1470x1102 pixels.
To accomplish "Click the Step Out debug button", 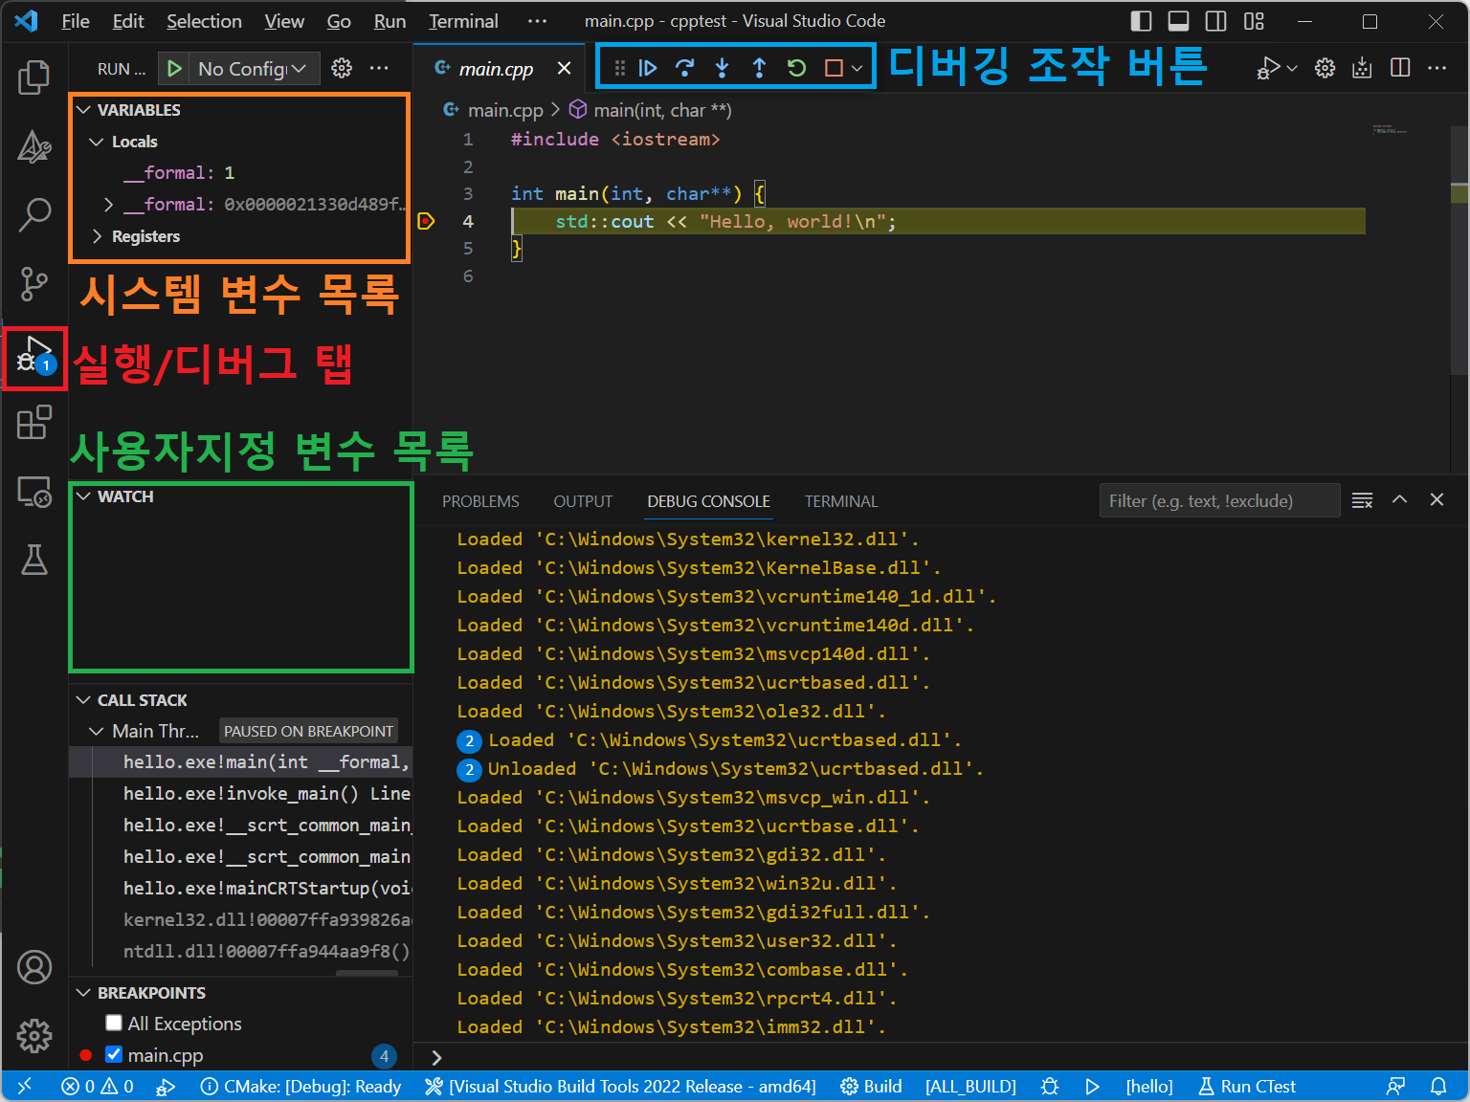I will click(x=759, y=68).
